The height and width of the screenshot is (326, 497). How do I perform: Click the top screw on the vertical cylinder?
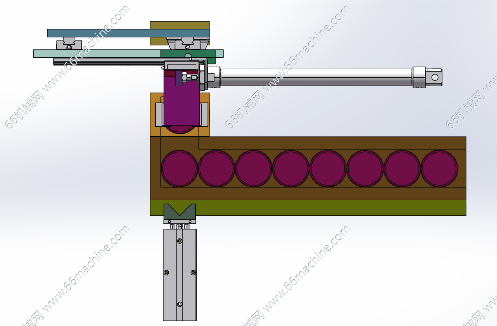tap(180, 241)
